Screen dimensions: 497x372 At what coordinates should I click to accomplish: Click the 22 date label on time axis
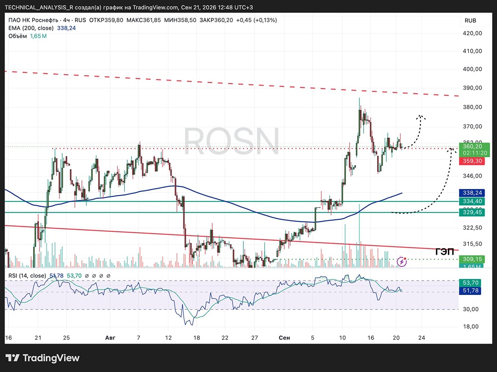[225, 338]
